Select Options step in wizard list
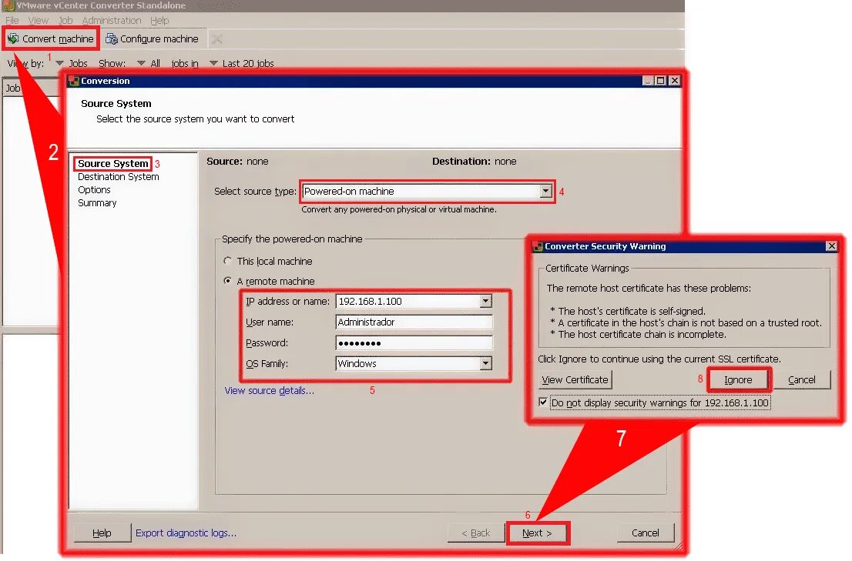 [94, 190]
